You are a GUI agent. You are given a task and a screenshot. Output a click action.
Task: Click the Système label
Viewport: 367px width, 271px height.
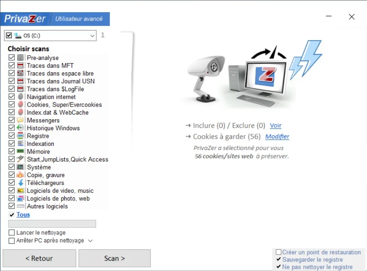39,167
